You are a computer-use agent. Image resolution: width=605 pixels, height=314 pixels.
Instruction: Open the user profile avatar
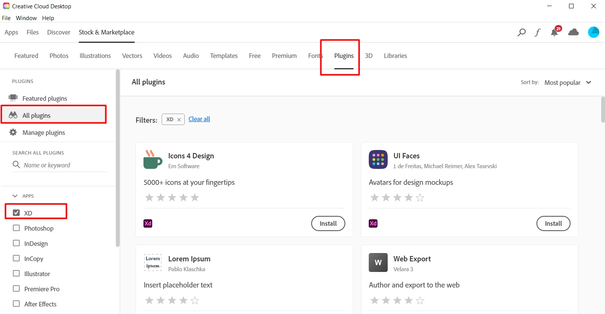pyautogui.click(x=593, y=32)
